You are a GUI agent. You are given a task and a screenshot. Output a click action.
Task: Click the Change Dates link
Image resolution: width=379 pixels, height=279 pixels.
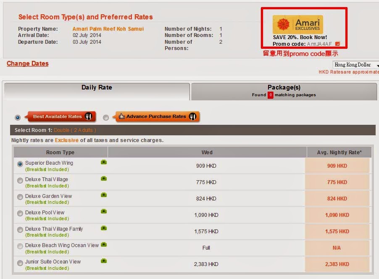tap(28, 63)
